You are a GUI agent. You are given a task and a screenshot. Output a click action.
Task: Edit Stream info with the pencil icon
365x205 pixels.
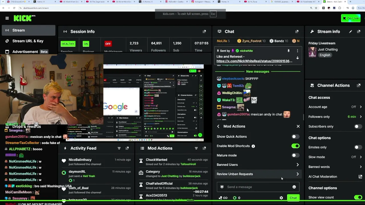(350, 32)
